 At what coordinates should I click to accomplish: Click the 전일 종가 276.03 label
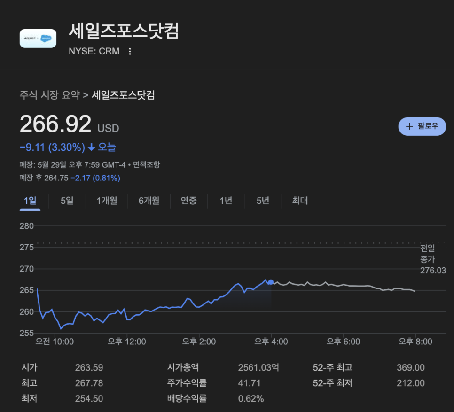[x=433, y=259]
